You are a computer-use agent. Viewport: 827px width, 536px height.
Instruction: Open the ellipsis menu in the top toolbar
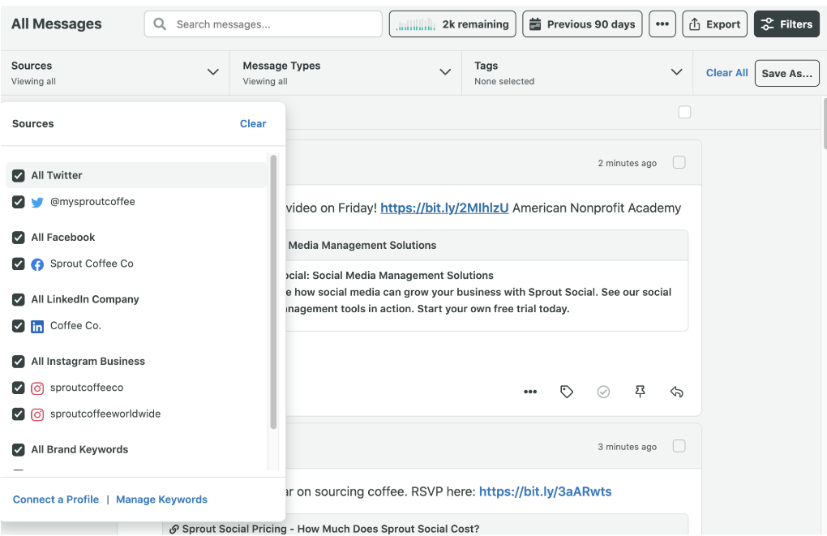(662, 24)
